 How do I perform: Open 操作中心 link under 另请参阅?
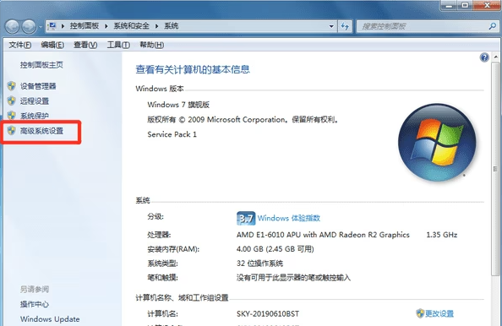pos(35,304)
